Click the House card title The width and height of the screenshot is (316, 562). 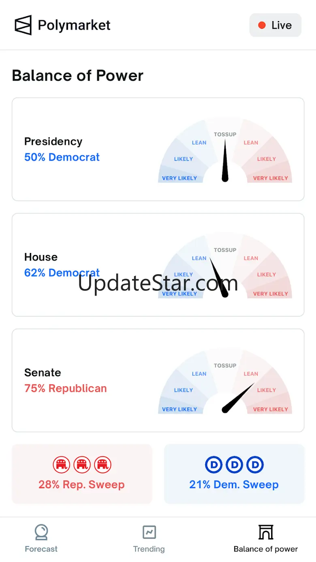coord(41,257)
